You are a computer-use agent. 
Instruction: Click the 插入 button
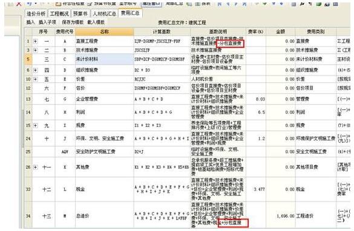(x=30, y=22)
